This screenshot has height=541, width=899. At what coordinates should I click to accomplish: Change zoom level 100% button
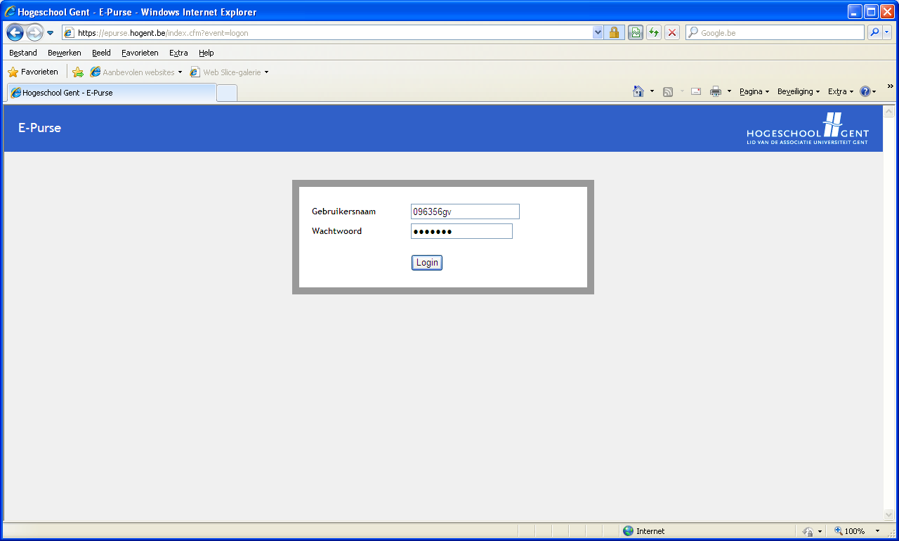pos(850,531)
